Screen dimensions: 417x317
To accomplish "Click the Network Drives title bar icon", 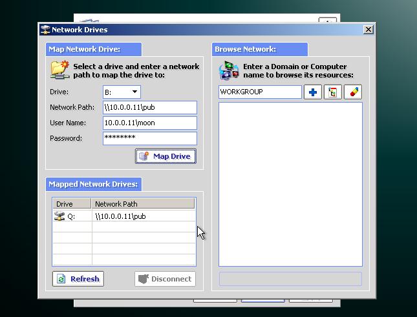I will [45, 30].
